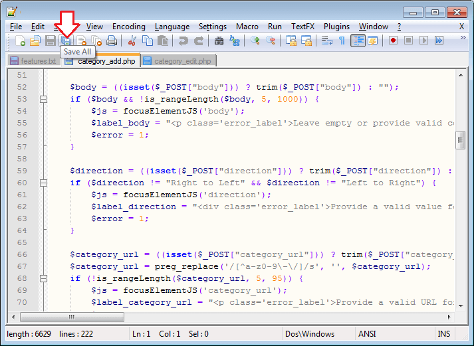
Task: Collapse the if block at line 68
Action: pyautogui.click(x=44, y=278)
